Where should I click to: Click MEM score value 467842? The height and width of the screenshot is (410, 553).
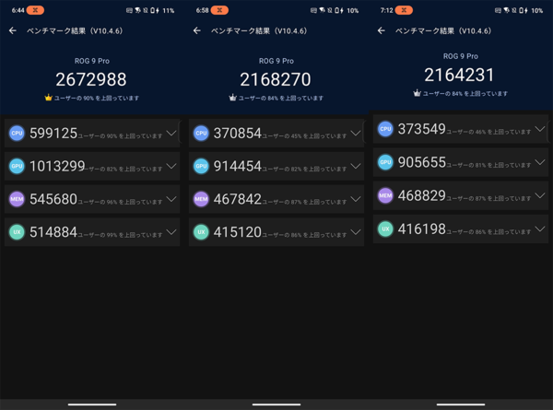tap(238, 199)
